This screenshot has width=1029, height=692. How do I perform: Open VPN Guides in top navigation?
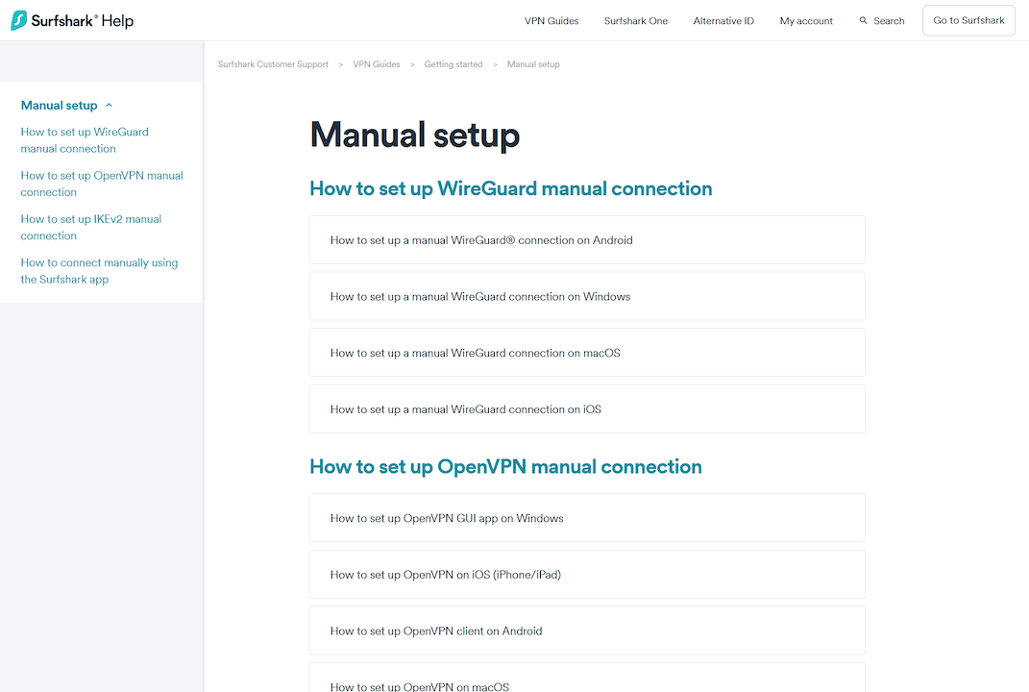click(551, 20)
